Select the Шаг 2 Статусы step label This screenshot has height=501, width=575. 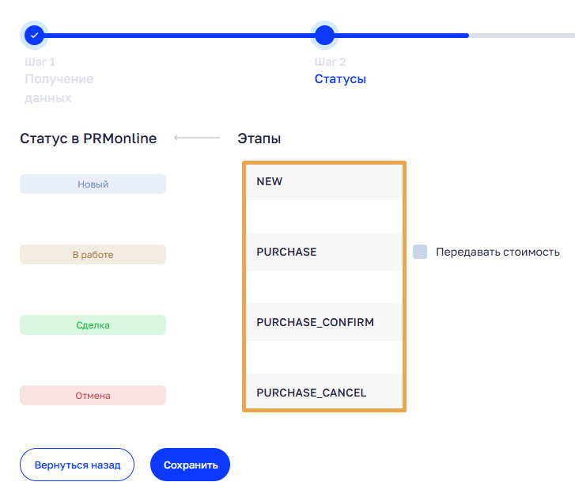340,79
